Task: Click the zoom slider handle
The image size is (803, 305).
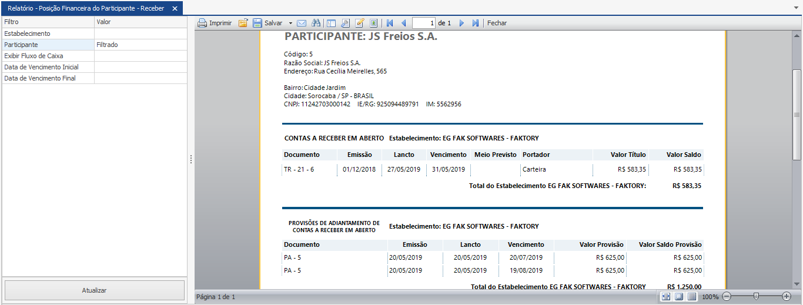Action: click(757, 297)
